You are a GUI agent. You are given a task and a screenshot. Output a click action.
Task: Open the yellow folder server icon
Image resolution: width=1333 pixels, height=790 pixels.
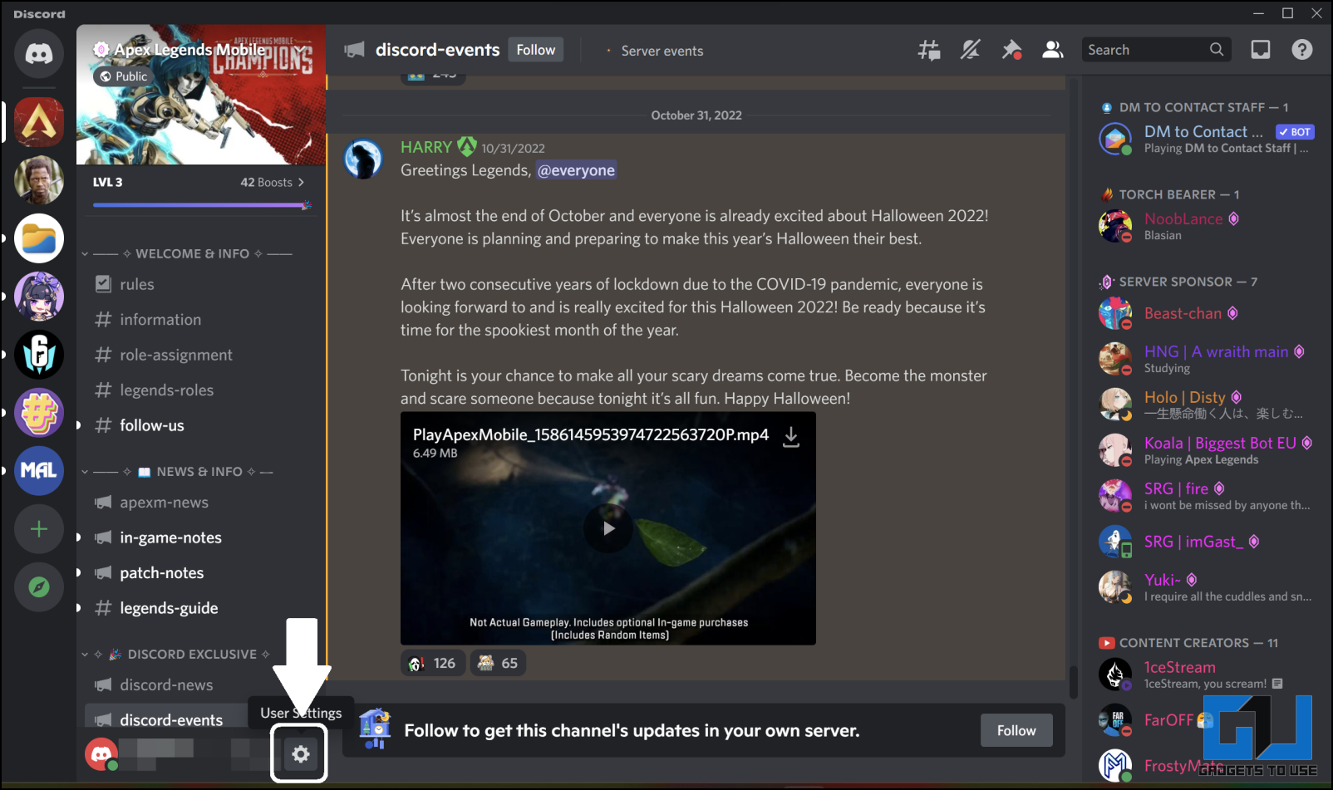coord(39,238)
